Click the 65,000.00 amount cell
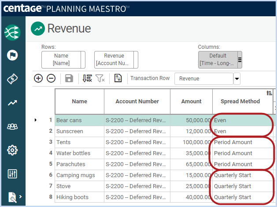The height and width of the screenshot is (207, 277). coord(191,164)
